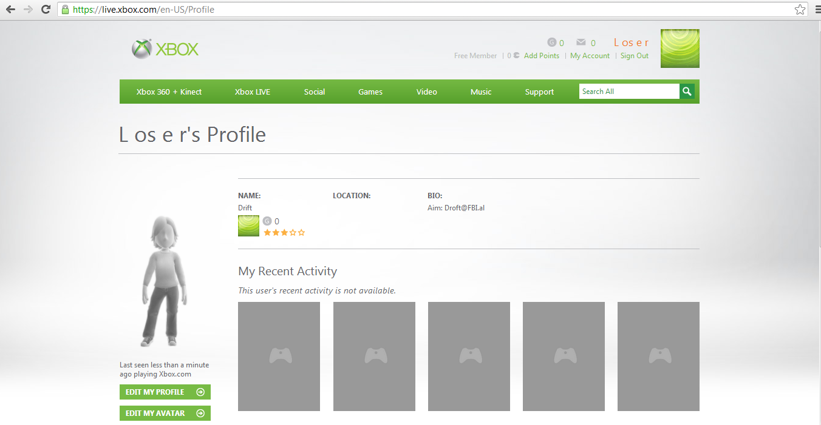
Task: Click the EDIT MY PROFILE button
Action: click(x=165, y=392)
